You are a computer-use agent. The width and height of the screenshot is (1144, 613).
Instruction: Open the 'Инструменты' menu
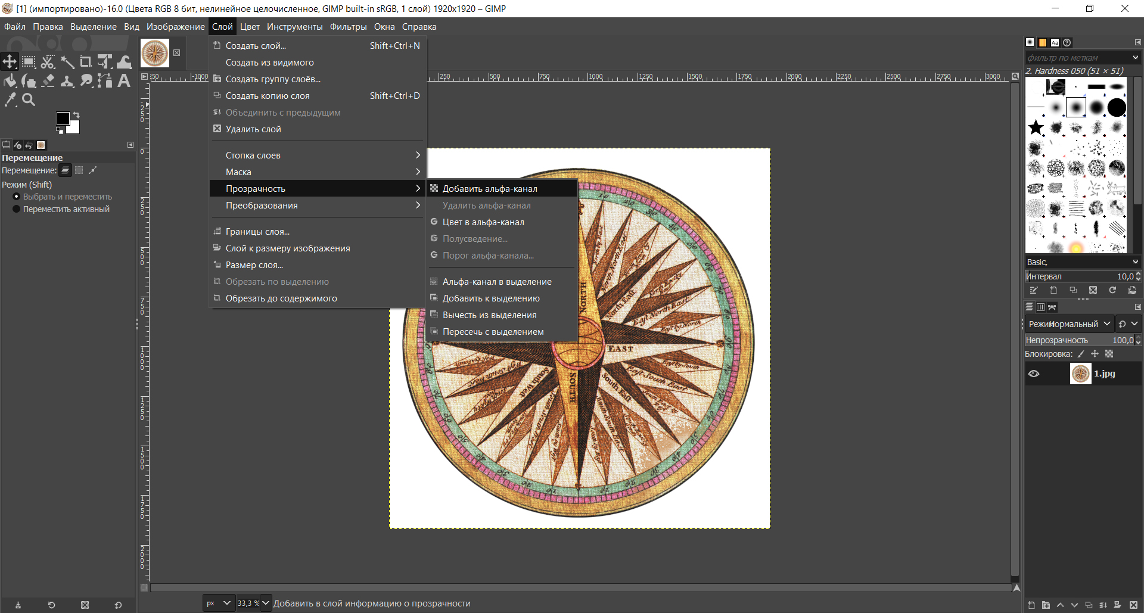294,26
